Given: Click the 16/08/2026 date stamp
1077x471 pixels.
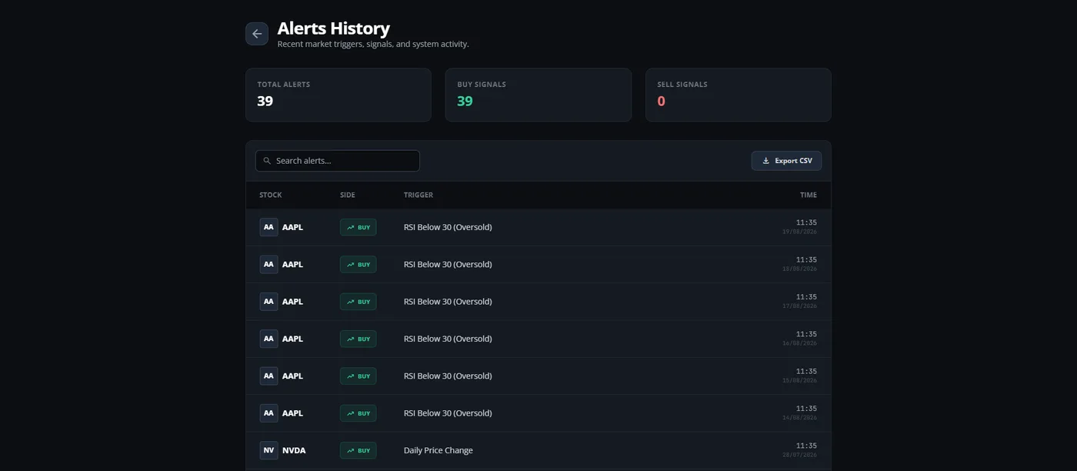Looking at the screenshot, I should point(799,343).
